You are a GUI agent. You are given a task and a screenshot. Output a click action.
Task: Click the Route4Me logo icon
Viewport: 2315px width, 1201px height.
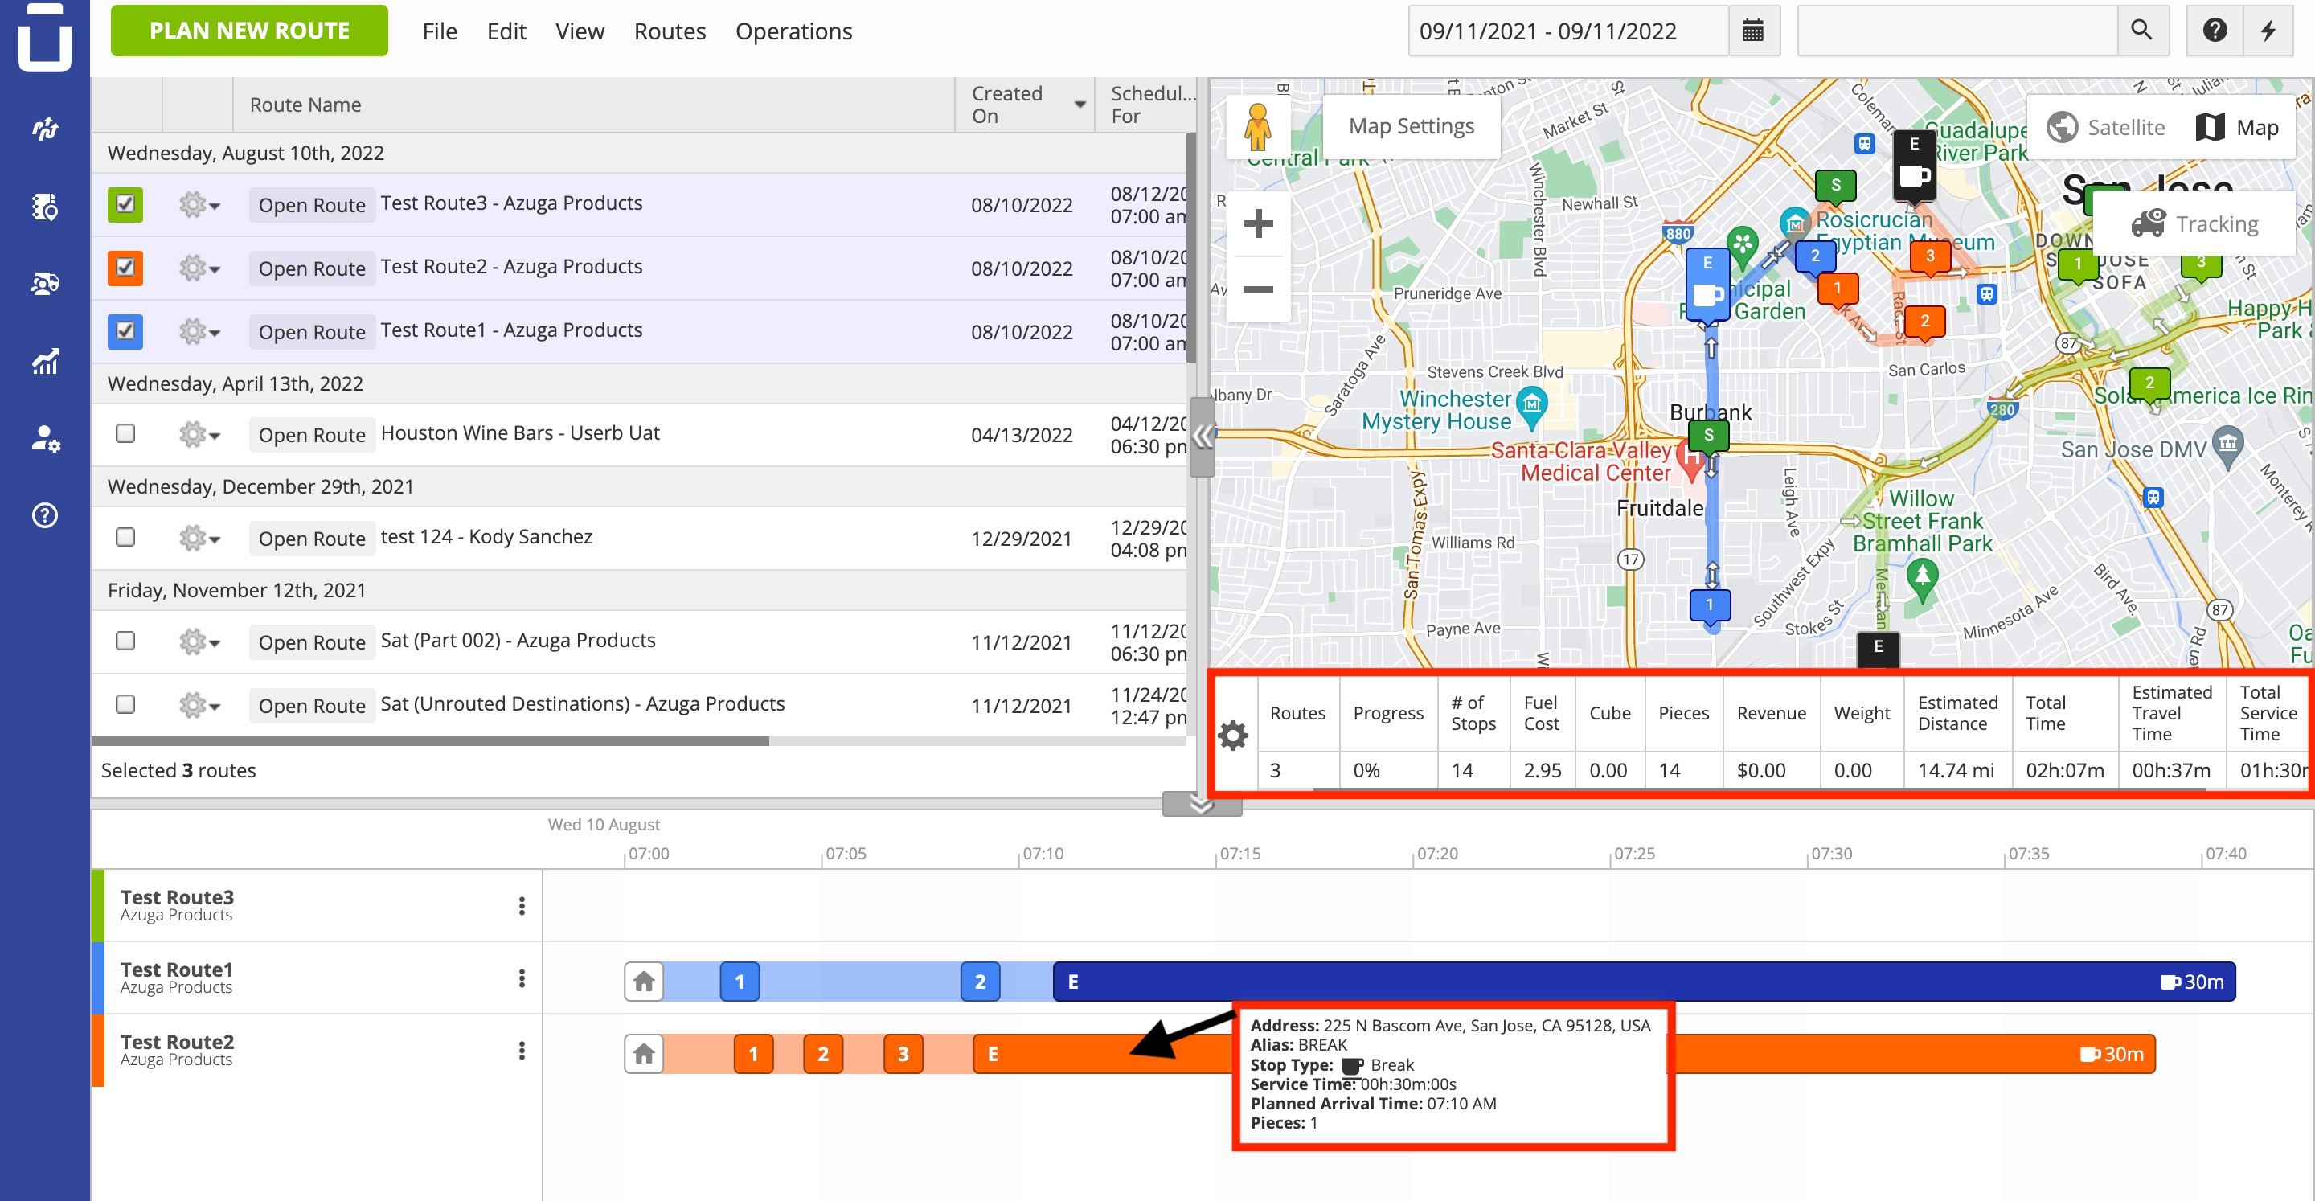tap(45, 38)
